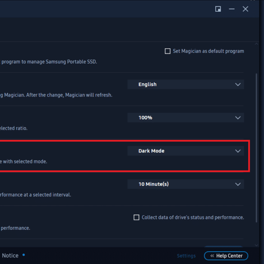Screen dimensions: 264x264
Task: Switch Magician to mini mode icon
Action: 218,9
